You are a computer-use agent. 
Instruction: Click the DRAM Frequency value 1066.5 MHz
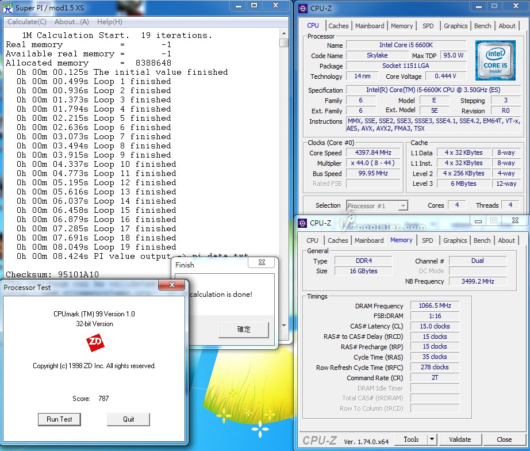[x=435, y=305]
